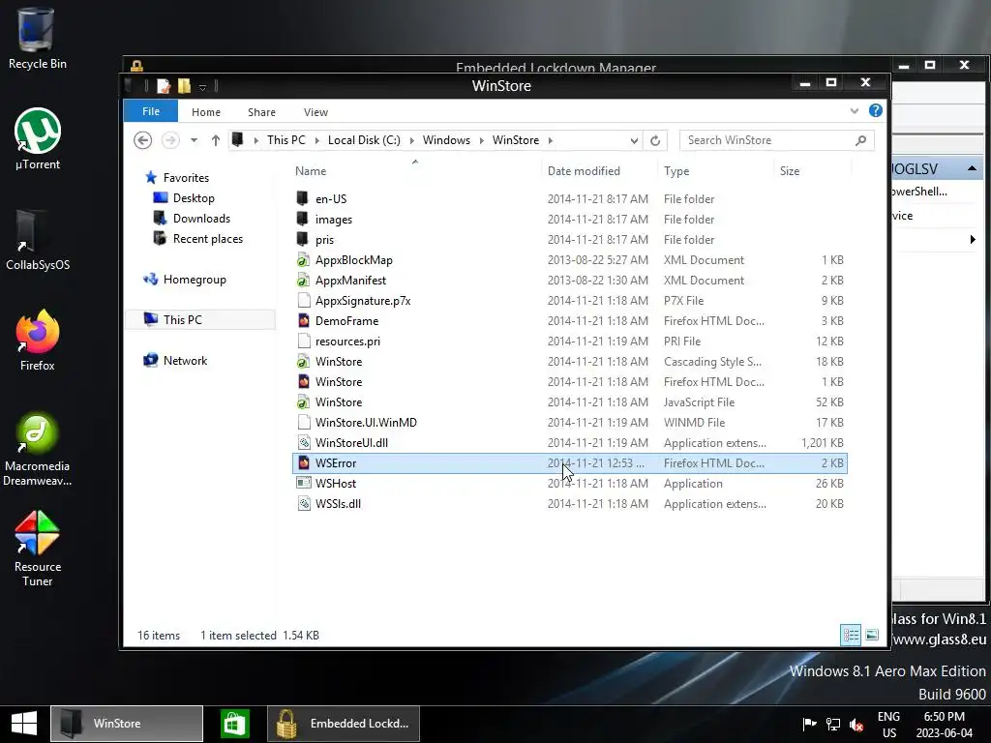Select Network in navigation pane
Viewport: 991px width, 743px height.
(x=175, y=361)
